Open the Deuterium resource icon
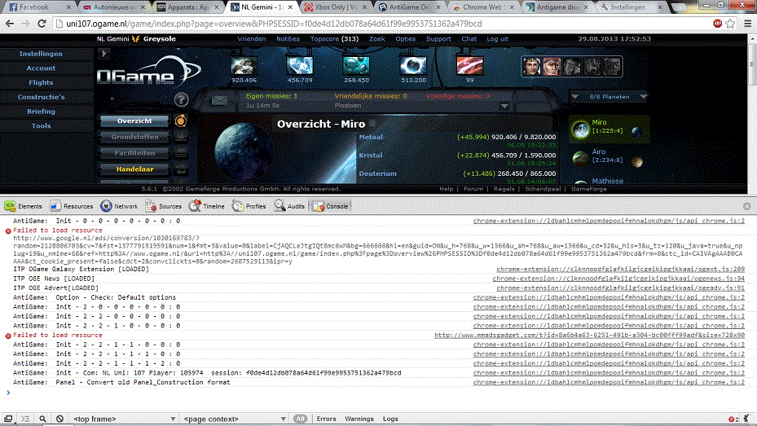757x426 pixels. pos(356,66)
